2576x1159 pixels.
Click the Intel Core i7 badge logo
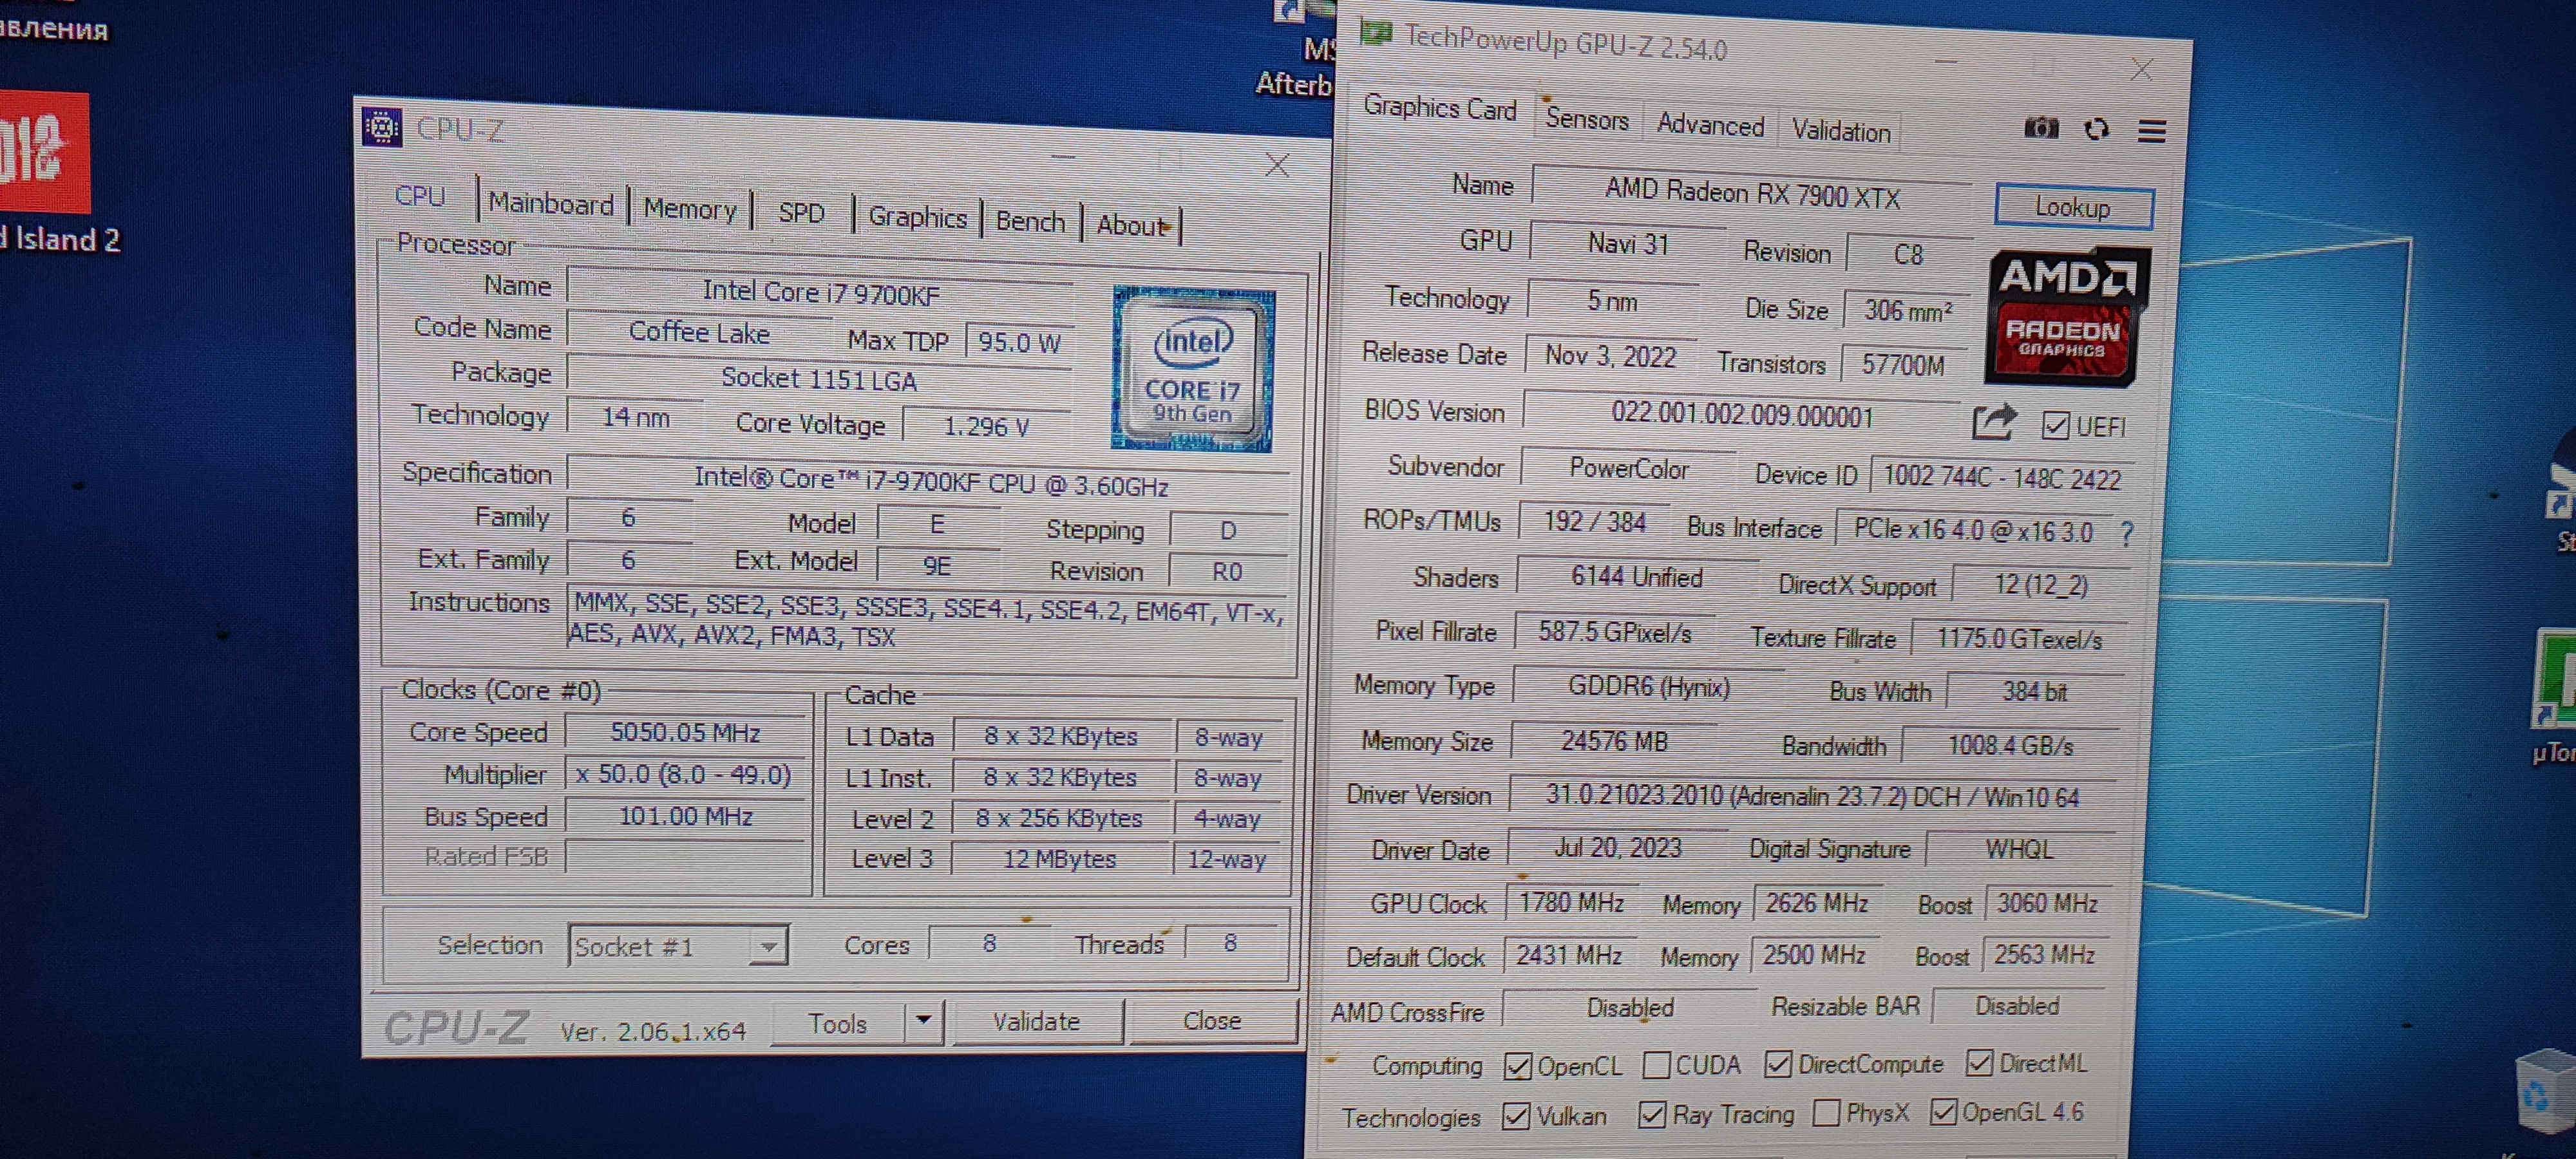point(1193,369)
